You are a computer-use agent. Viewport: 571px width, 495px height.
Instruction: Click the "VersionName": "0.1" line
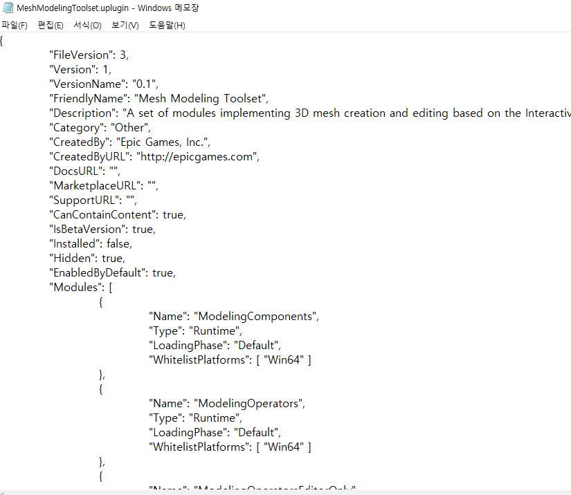coord(104,84)
